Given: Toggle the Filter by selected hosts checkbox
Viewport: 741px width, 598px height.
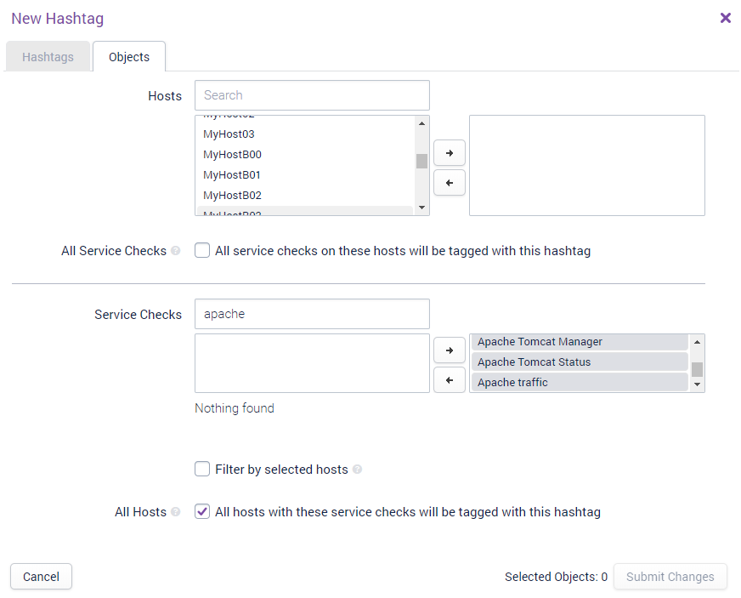Looking at the screenshot, I should [x=202, y=469].
